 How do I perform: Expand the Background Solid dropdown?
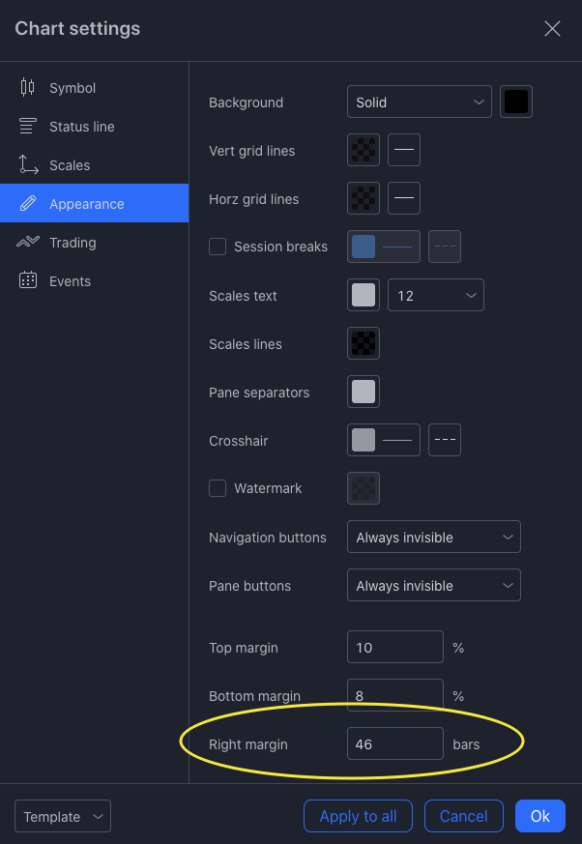tap(419, 102)
